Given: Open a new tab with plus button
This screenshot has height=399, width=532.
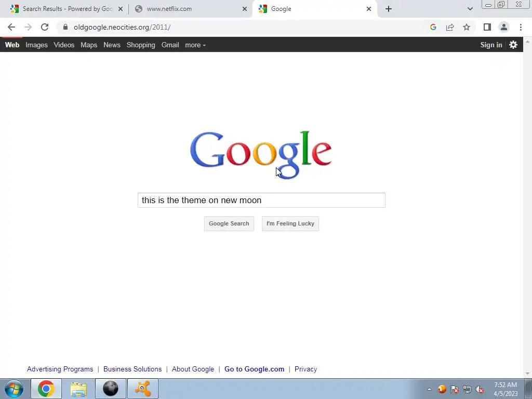Looking at the screenshot, I should (389, 9).
